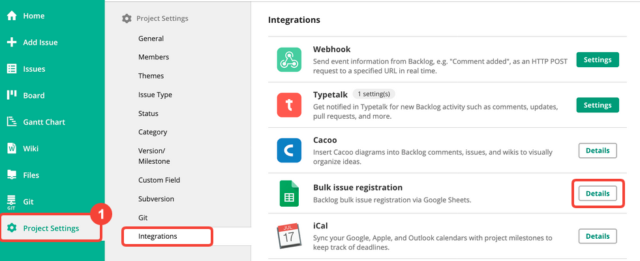Select Custom Field settings item

click(159, 180)
